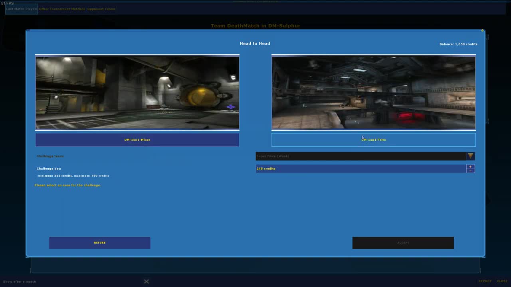This screenshot has height=287, width=511.
Task: Click the CLOSE button in background window
Action: pos(502,281)
